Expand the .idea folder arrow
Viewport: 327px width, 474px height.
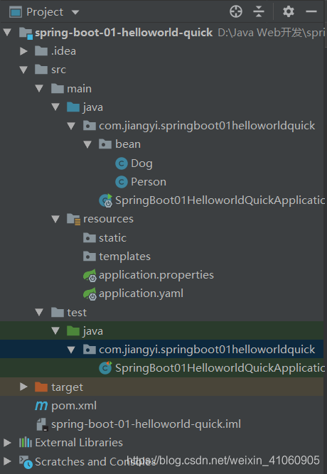pos(23,50)
